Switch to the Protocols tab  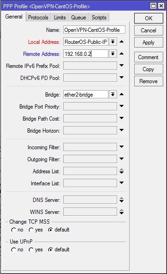[x=38, y=18]
